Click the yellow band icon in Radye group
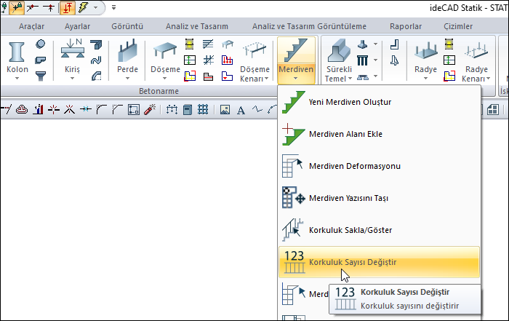This screenshot has height=321, width=509. click(449, 44)
